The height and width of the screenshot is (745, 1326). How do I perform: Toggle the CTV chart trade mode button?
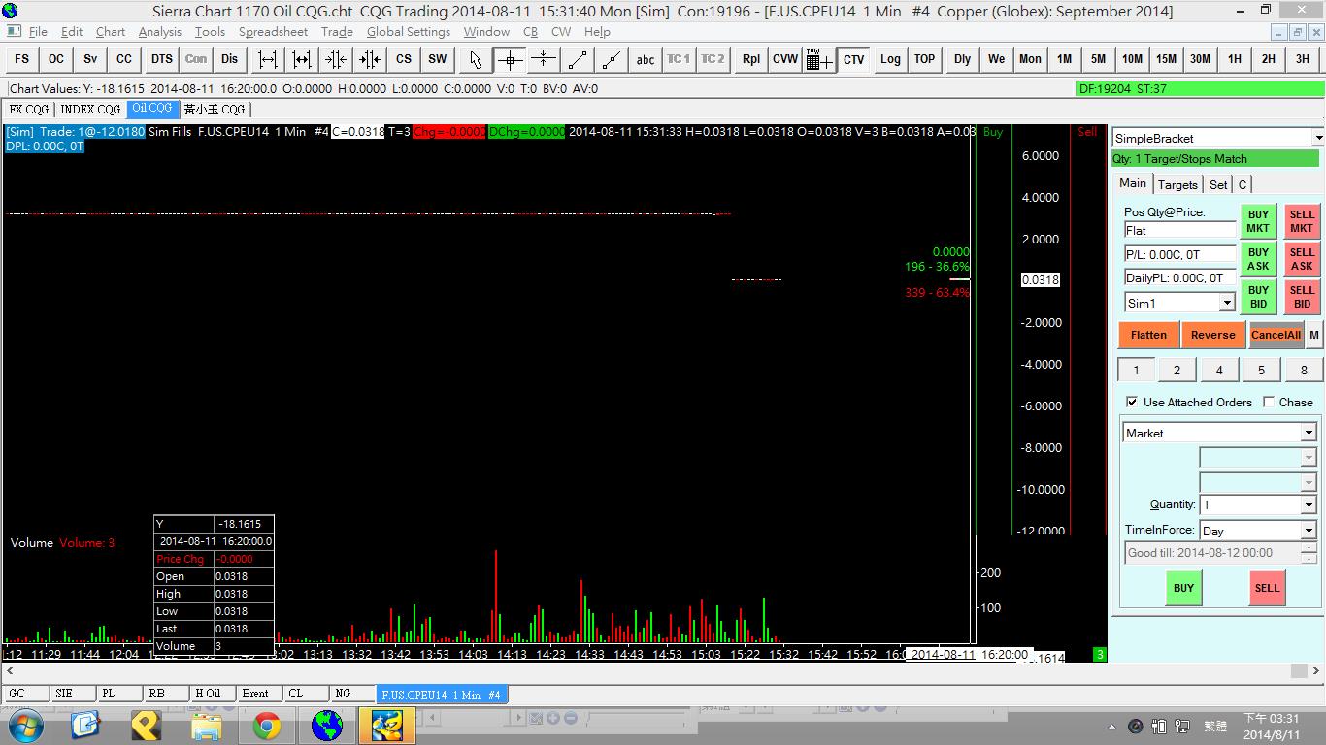(x=854, y=59)
